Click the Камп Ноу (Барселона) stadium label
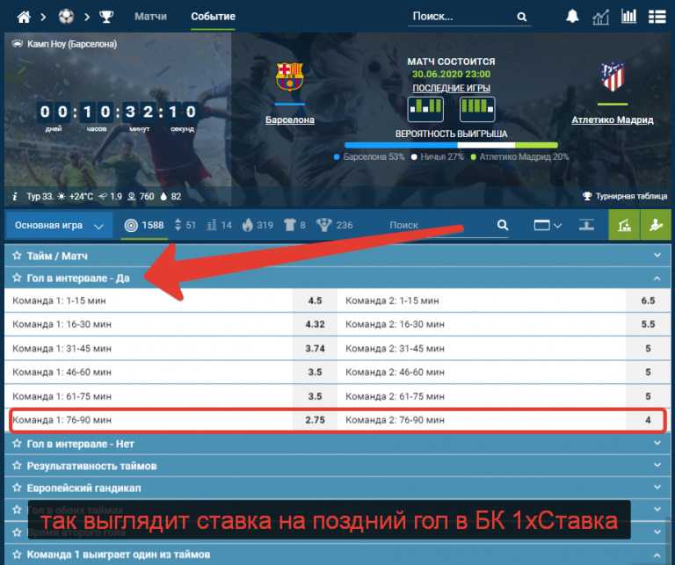The width and height of the screenshot is (675, 565). pyautogui.click(x=72, y=44)
